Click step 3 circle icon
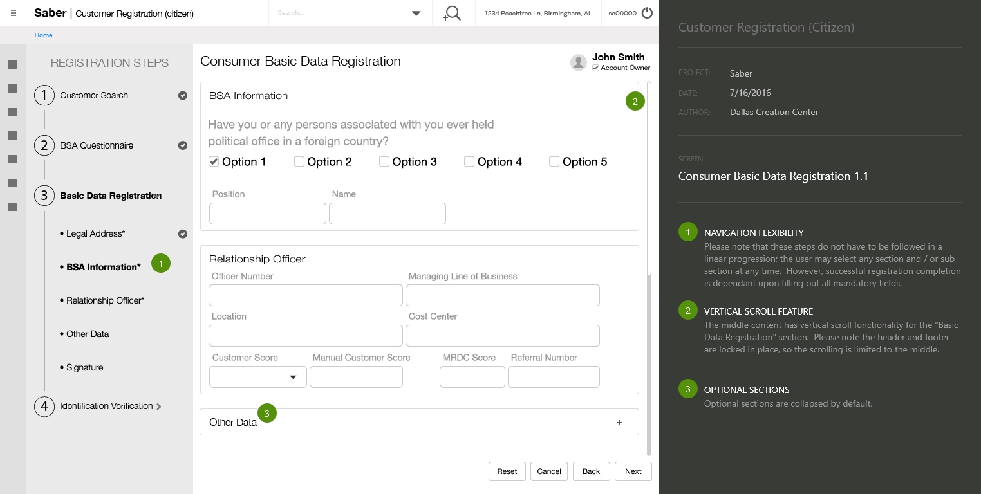 pyautogui.click(x=44, y=196)
